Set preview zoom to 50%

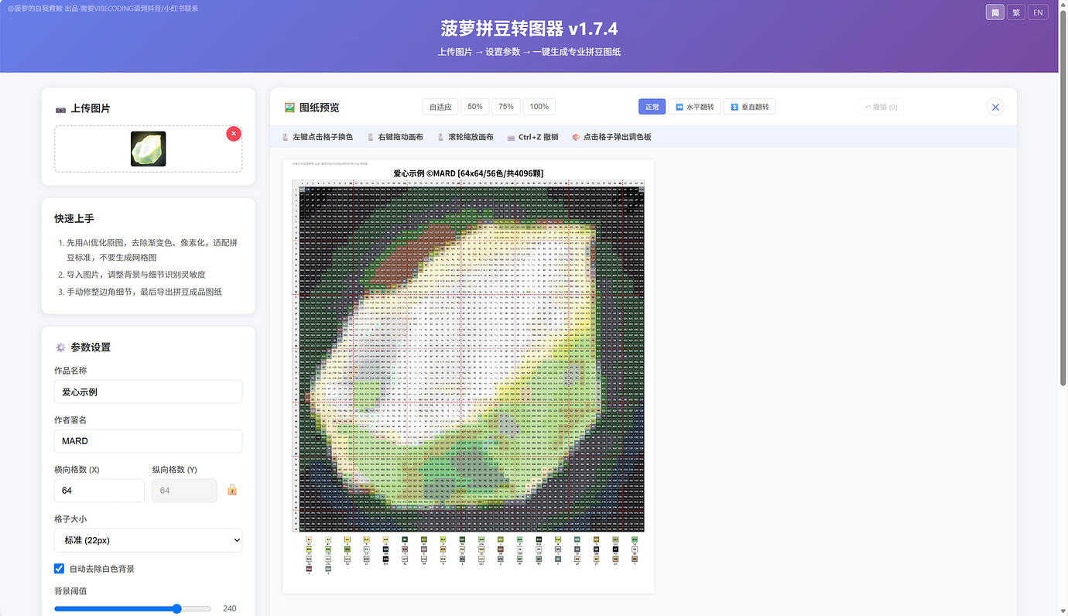pyautogui.click(x=475, y=107)
